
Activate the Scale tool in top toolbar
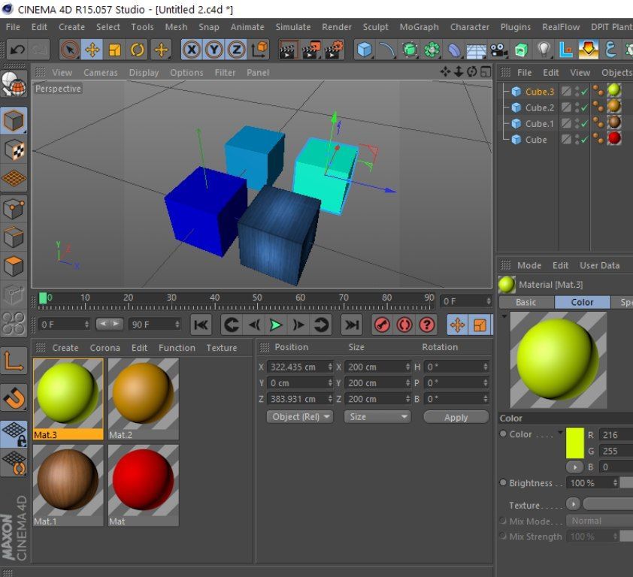point(115,50)
